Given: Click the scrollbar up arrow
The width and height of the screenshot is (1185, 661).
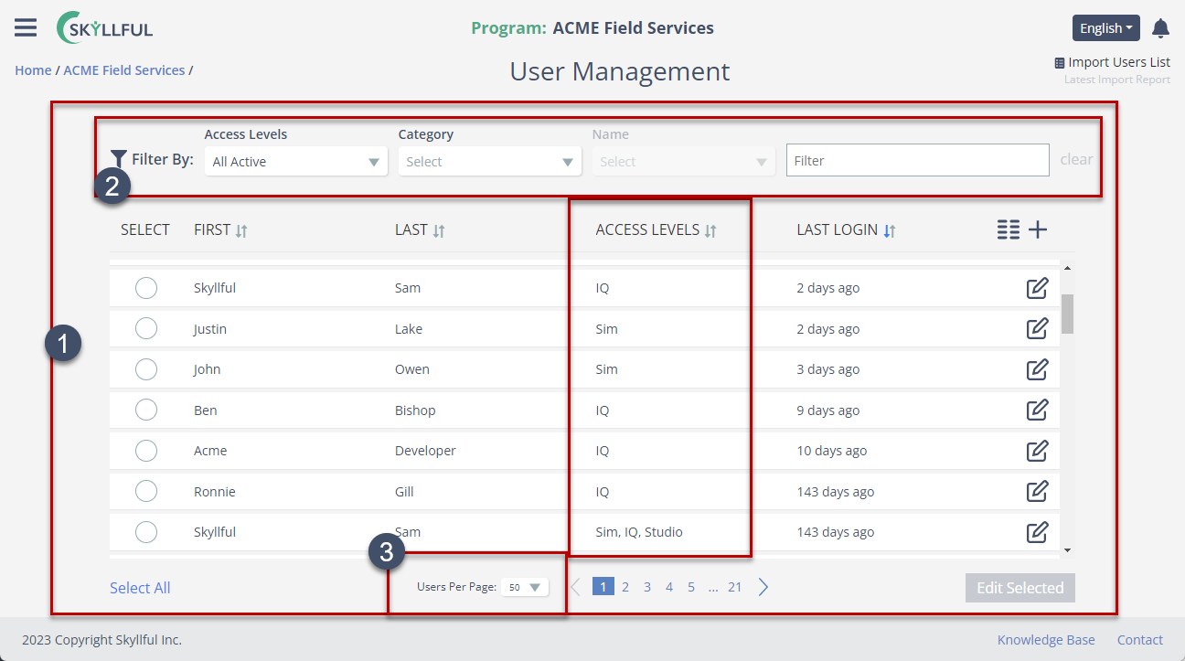Looking at the screenshot, I should 1067,268.
